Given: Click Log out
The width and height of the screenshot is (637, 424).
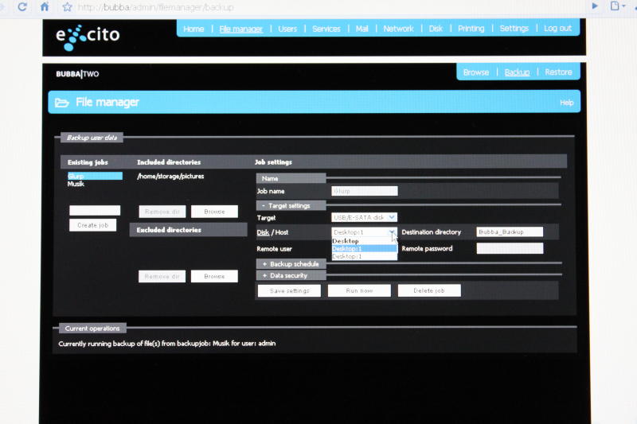Looking at the screenshot, I should pos(557,29).
